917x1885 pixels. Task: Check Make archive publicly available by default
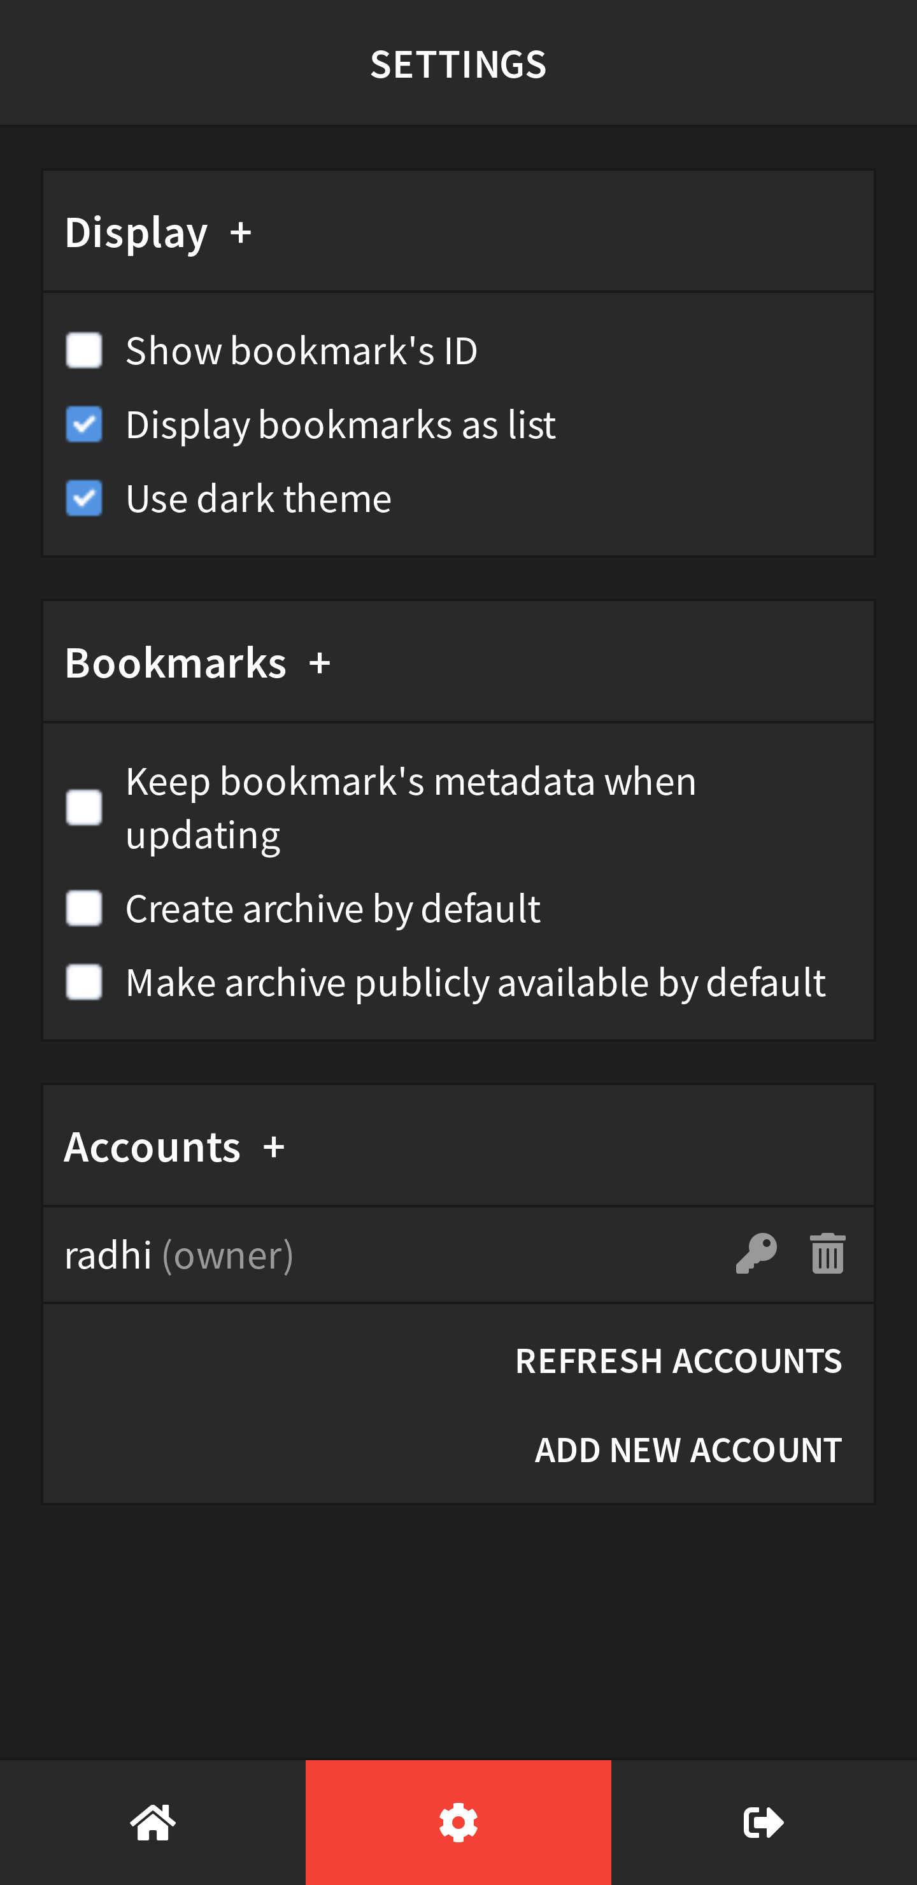[84, 982]
